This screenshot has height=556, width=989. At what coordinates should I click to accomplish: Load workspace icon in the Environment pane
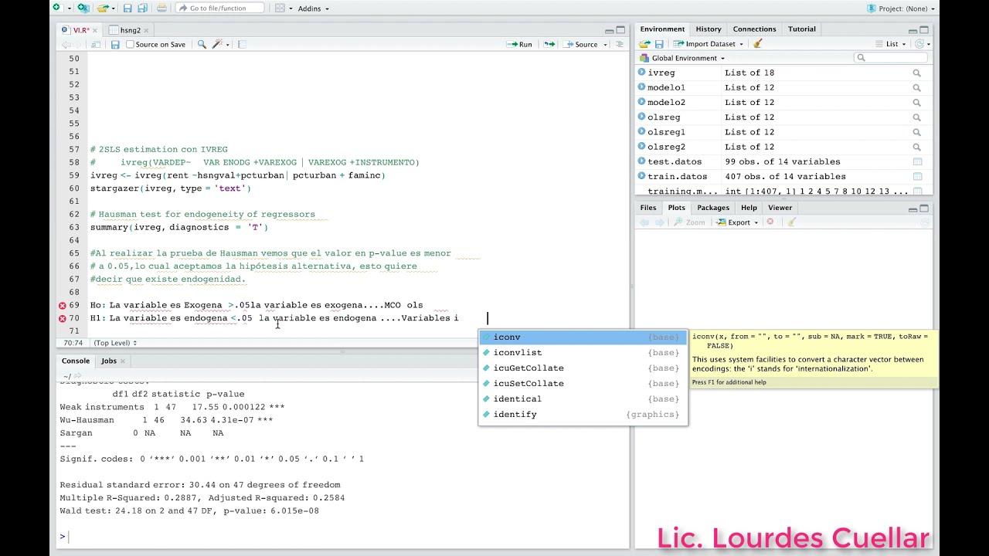tap(645, 44)
